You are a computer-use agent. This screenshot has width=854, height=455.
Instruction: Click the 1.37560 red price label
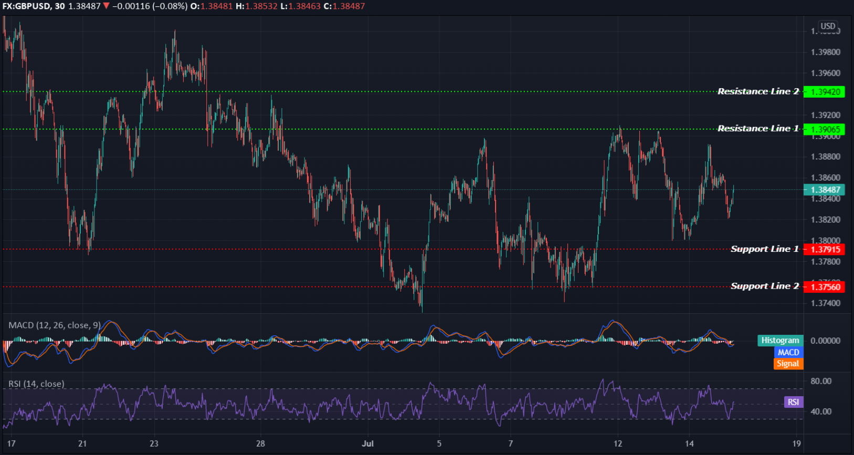[825, 287]
